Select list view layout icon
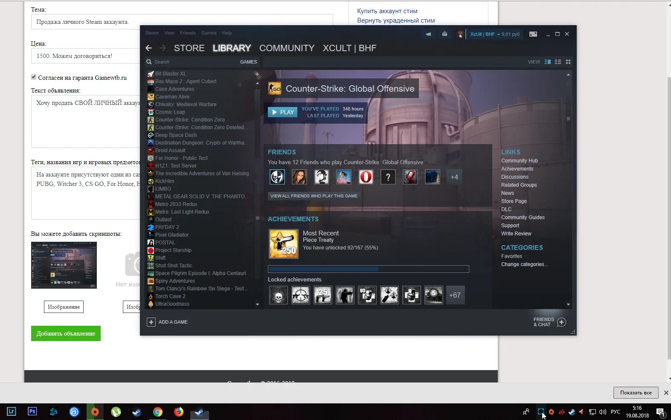 click(x=558, y=62)
